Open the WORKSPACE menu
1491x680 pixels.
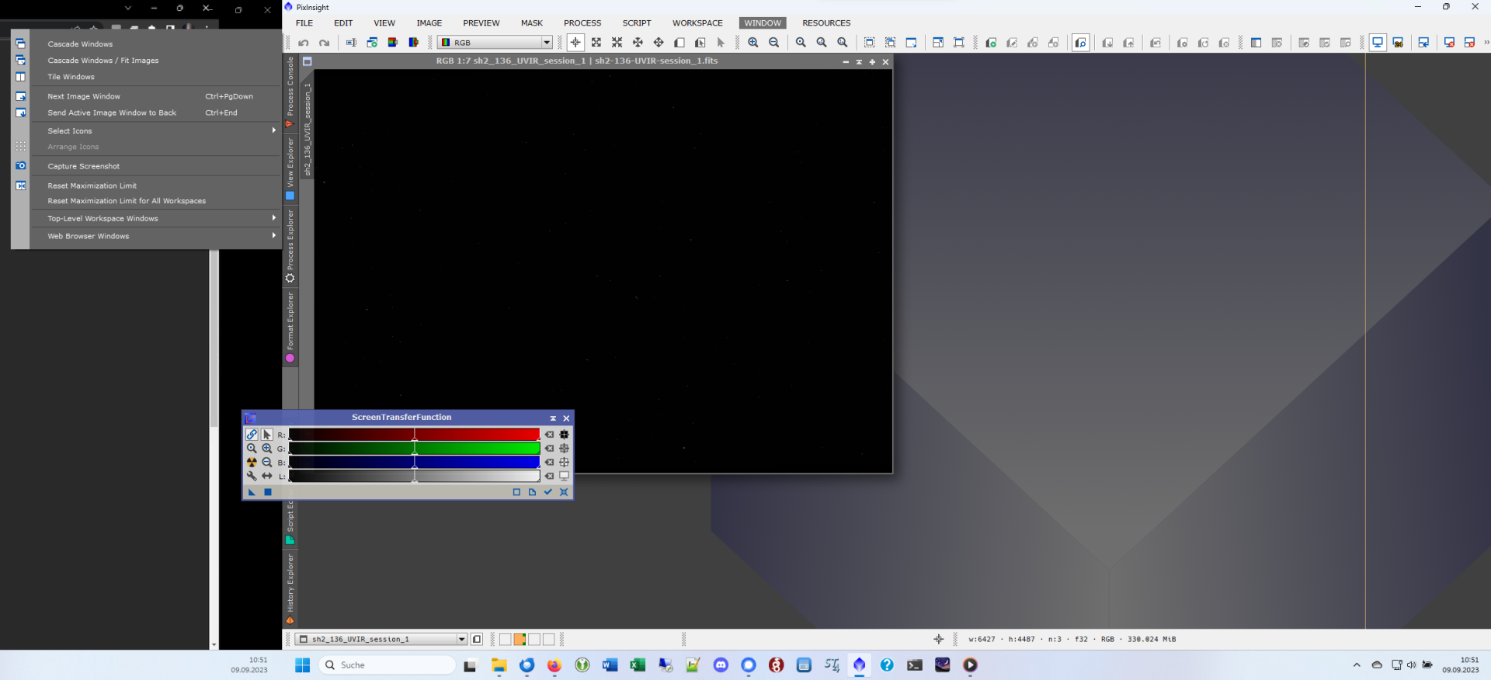[x=697, y=23]
